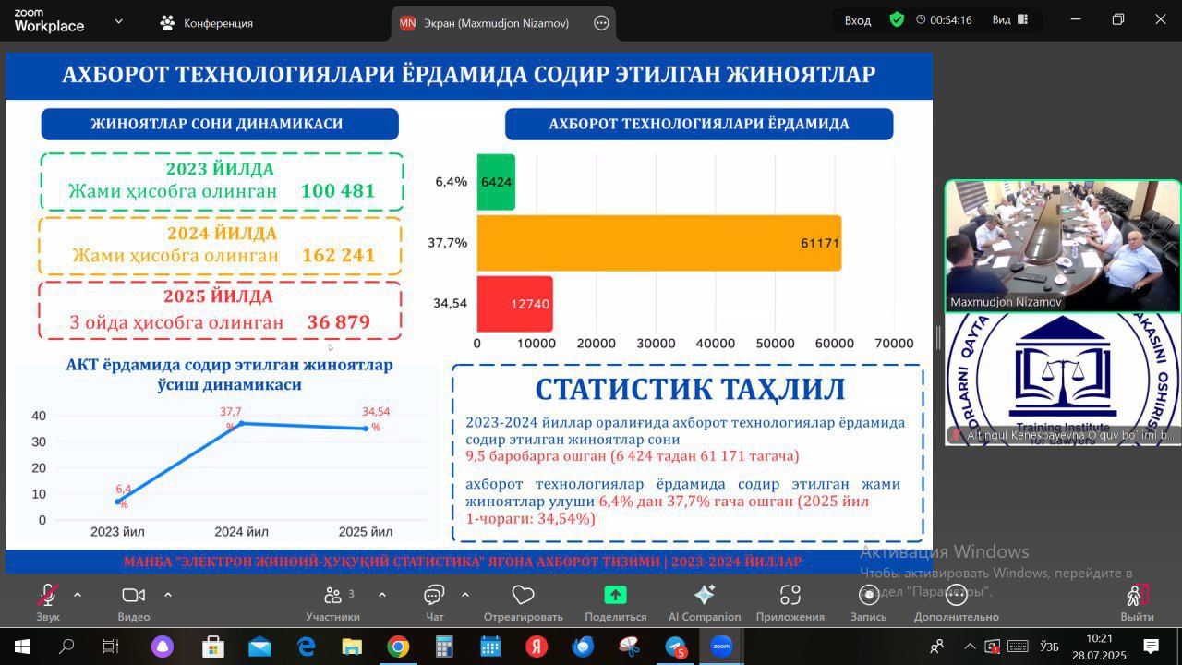Expand audio options arrow next to Звук
The height and width of the screenshot is (665, 1182).
(x=78, y=595)
